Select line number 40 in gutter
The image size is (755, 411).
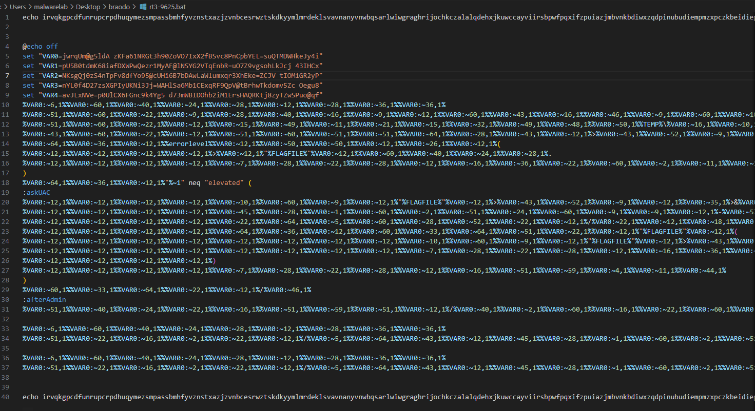pos(6,397)
